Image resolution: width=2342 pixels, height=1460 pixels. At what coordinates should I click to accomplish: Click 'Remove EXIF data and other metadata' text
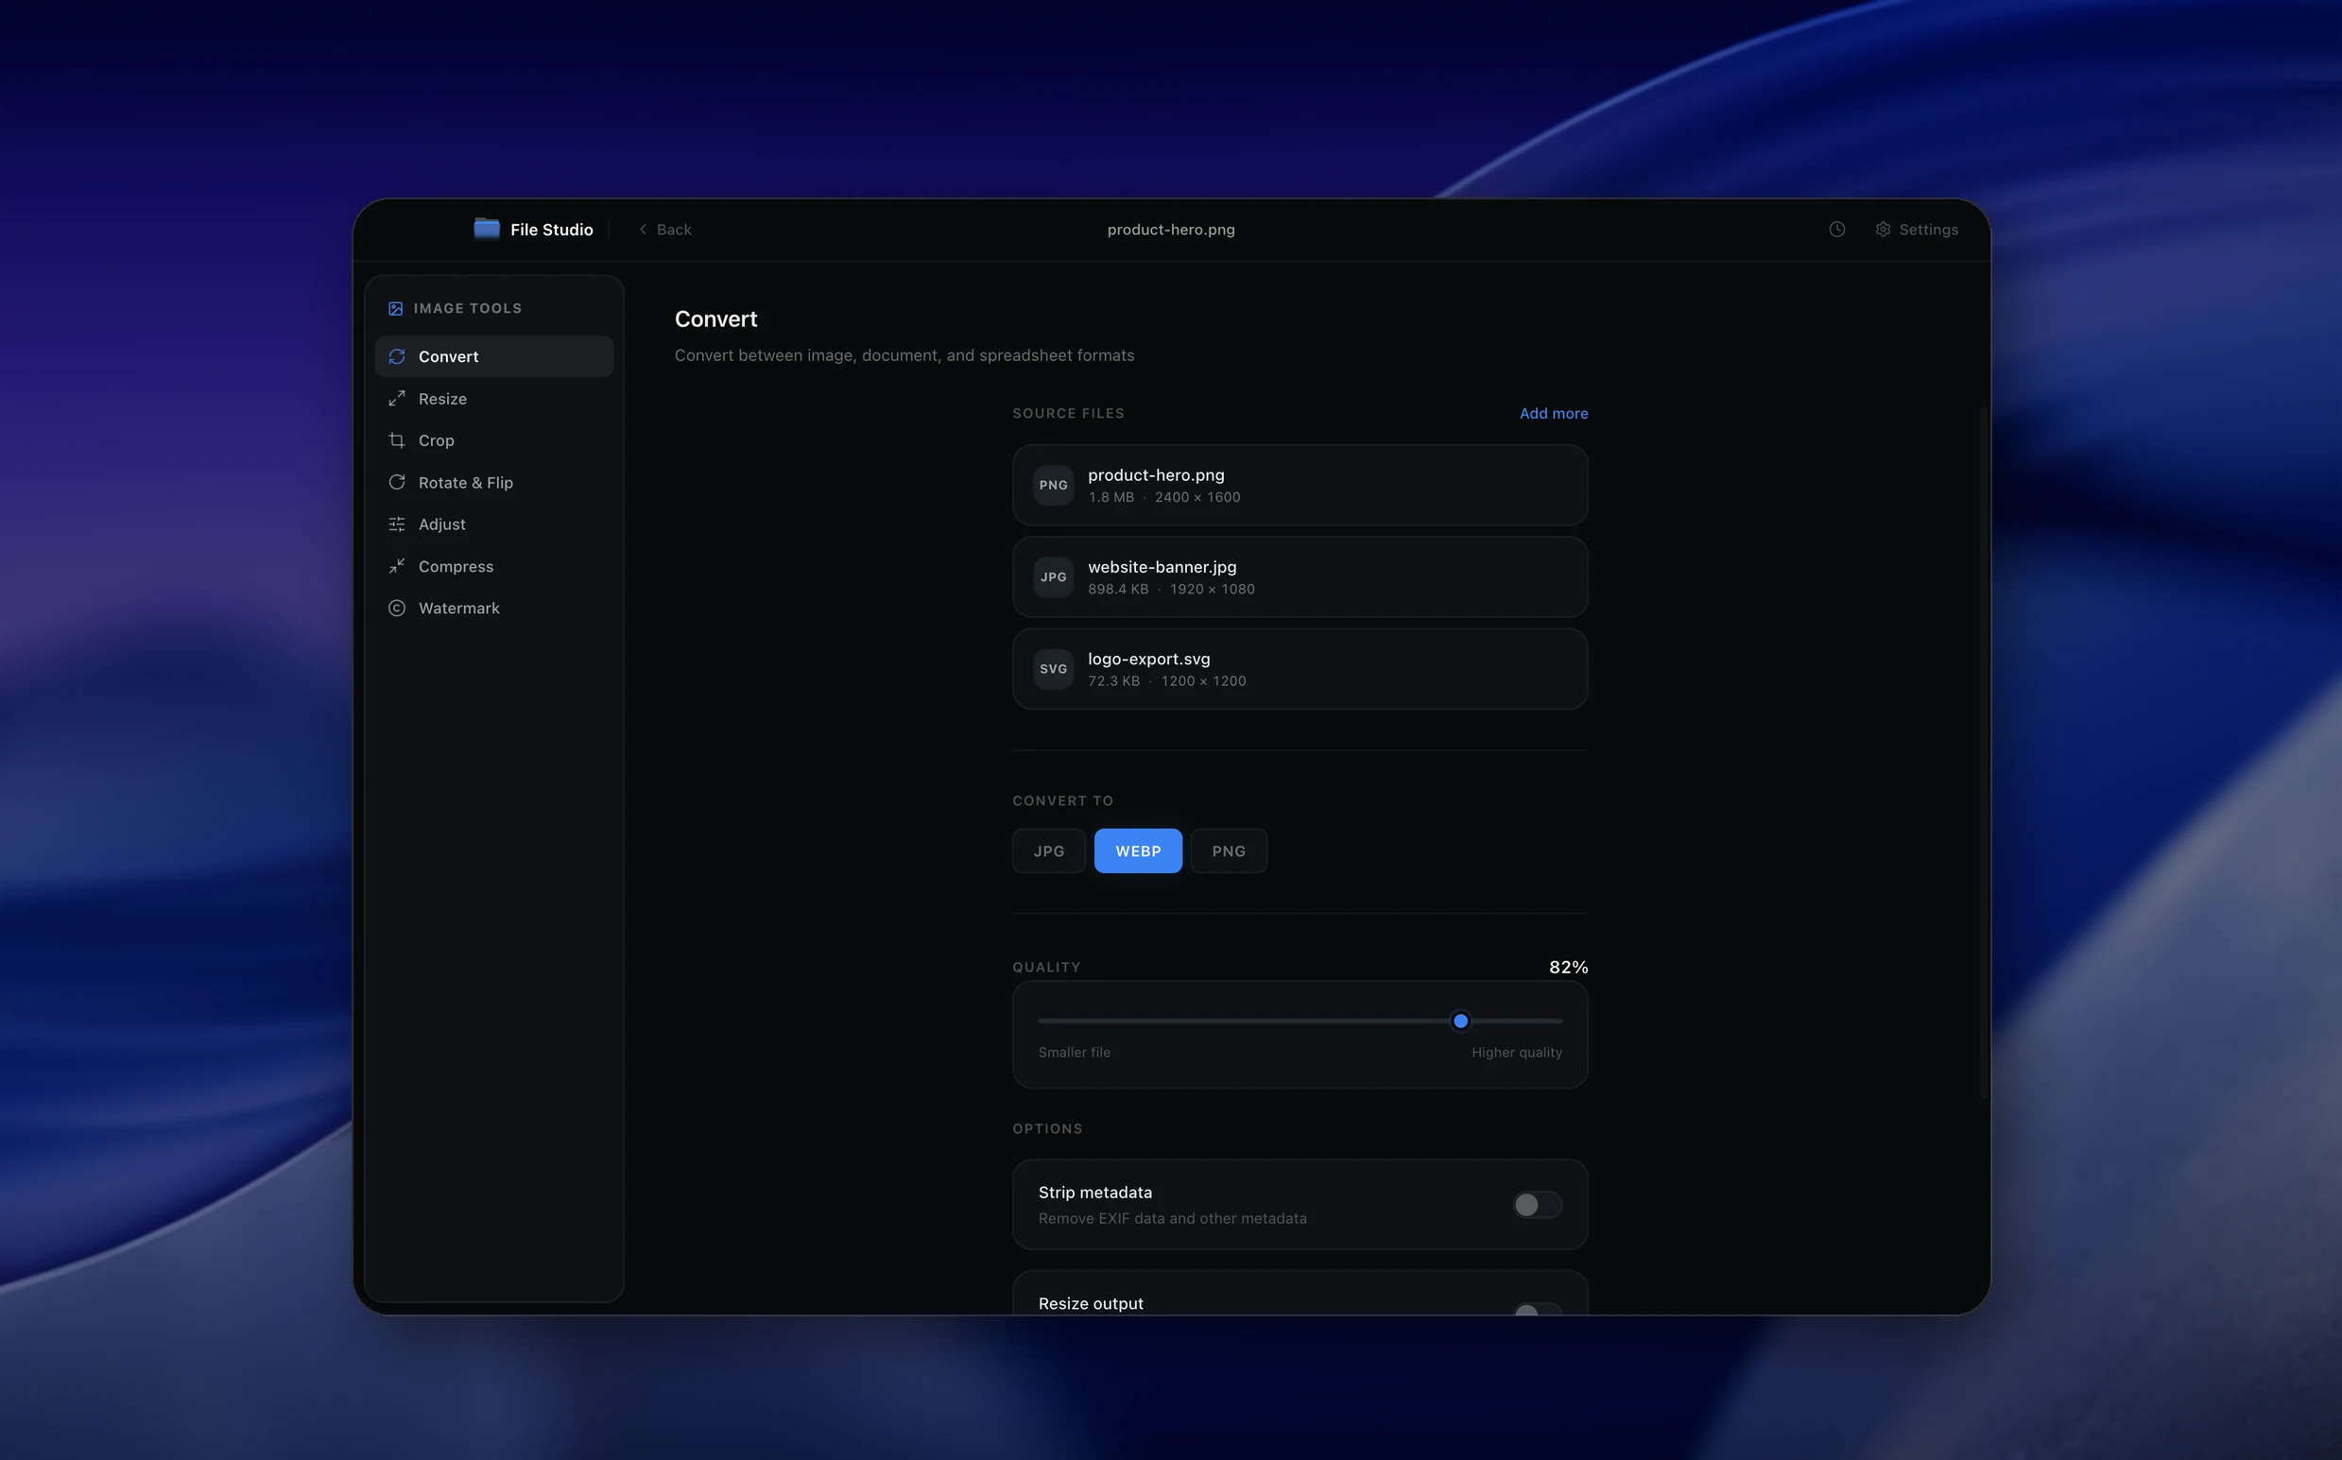1173,1219
